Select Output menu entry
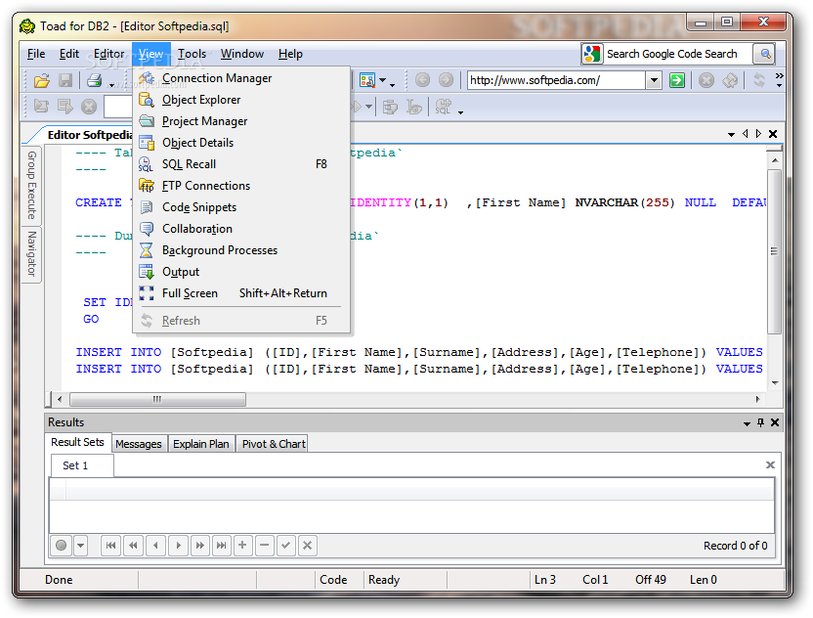813x618 pixels. (241, 272)
